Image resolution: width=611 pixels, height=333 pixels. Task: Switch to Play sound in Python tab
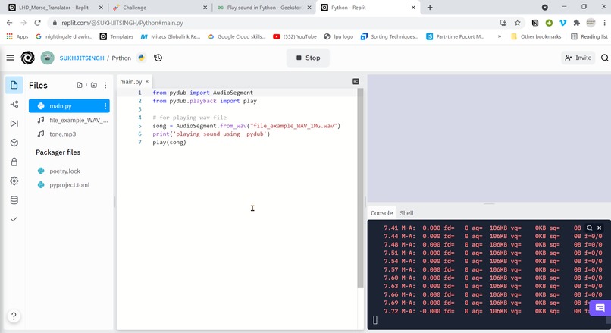point(265,8)
